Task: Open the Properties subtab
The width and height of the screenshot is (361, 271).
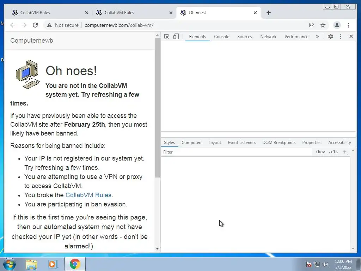Action: pos(312,143)
